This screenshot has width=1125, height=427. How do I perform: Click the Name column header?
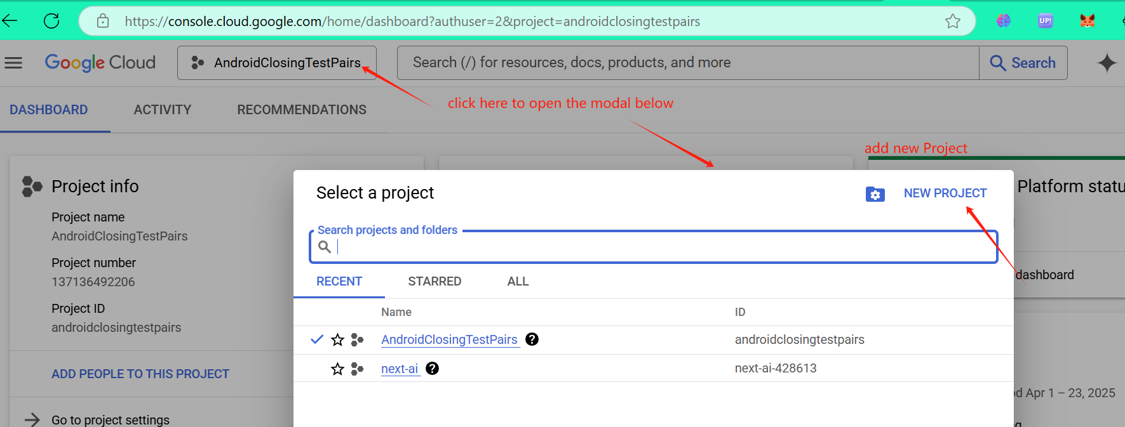tap(396, 312)
